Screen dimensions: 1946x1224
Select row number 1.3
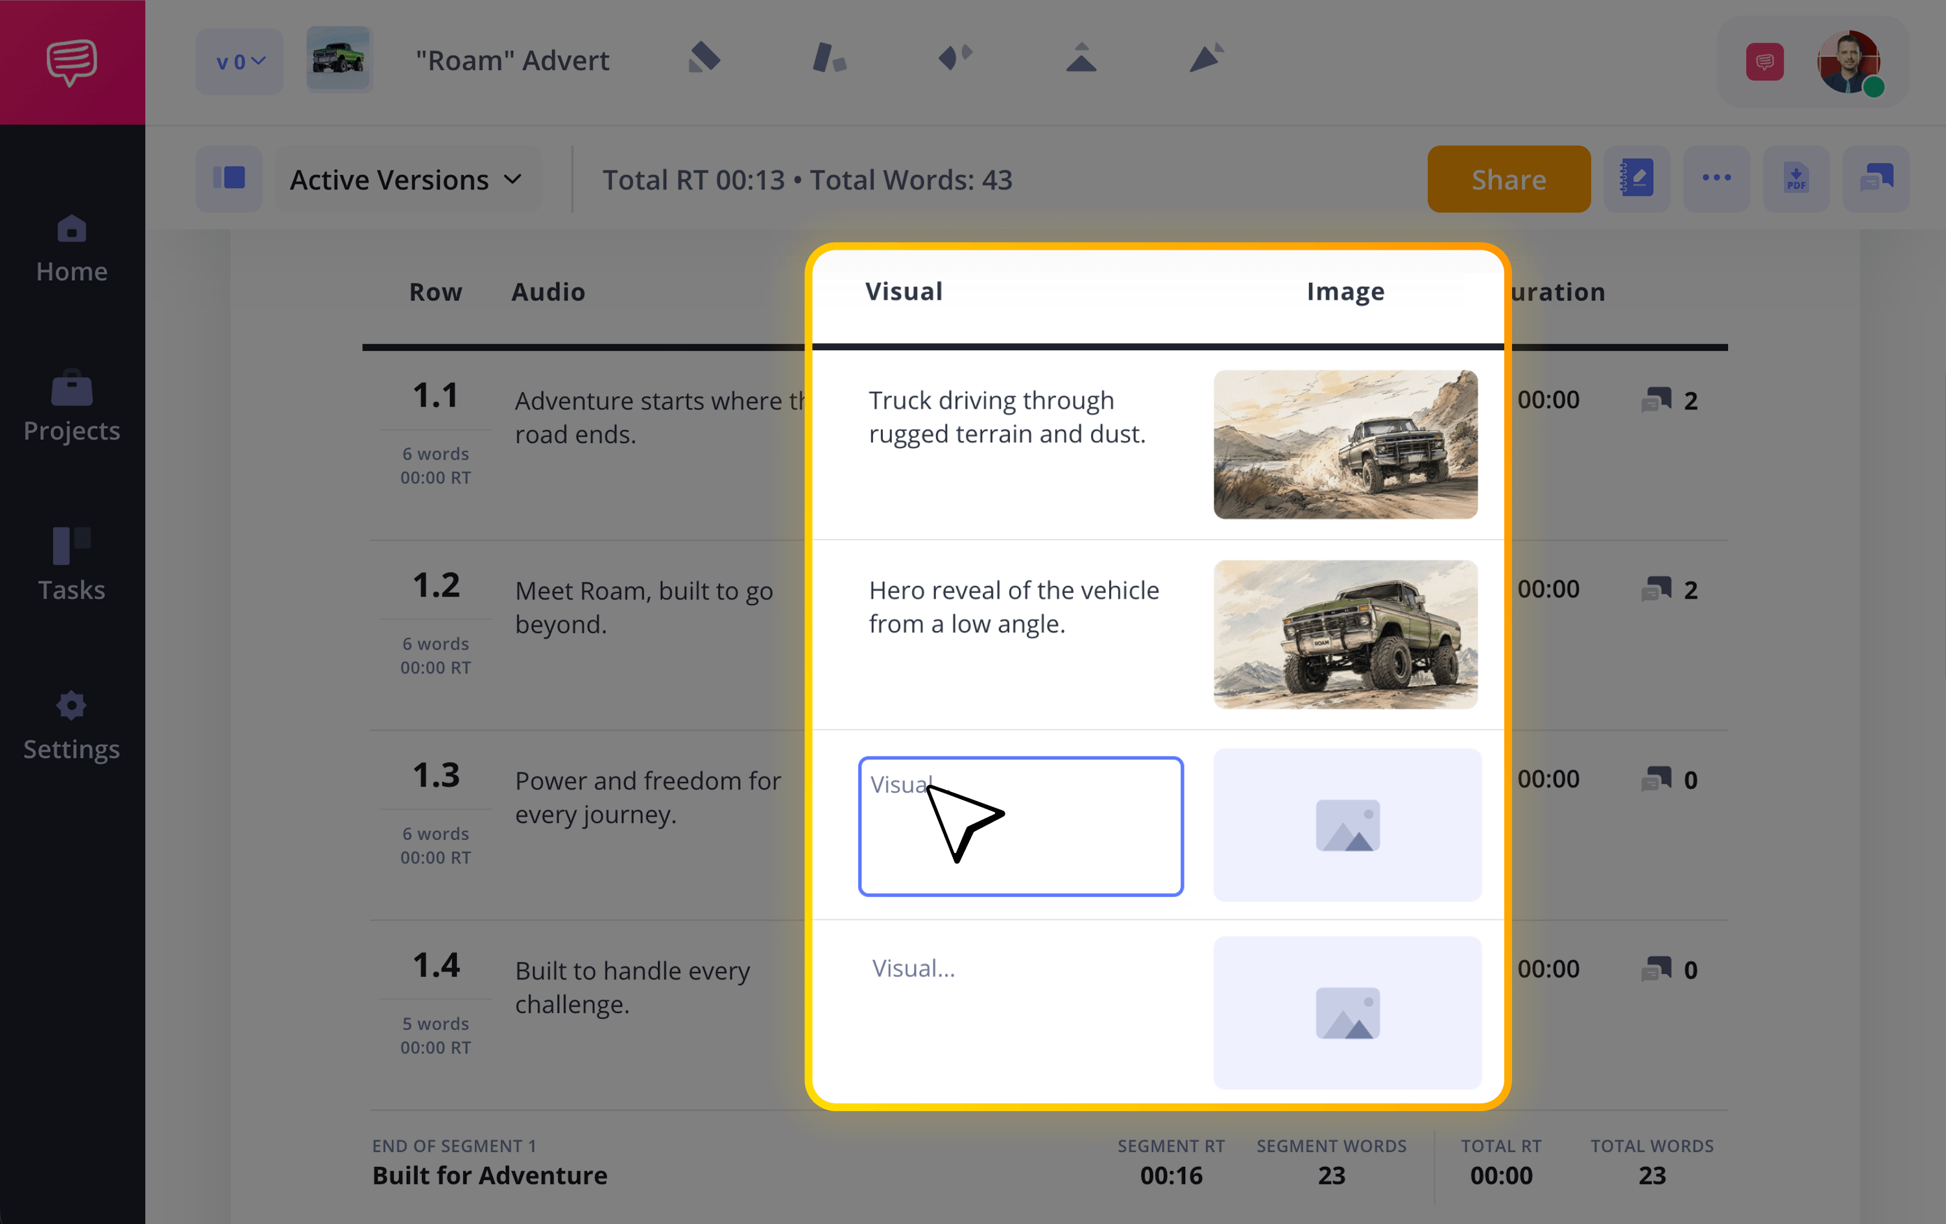click(x=436, y=774)
